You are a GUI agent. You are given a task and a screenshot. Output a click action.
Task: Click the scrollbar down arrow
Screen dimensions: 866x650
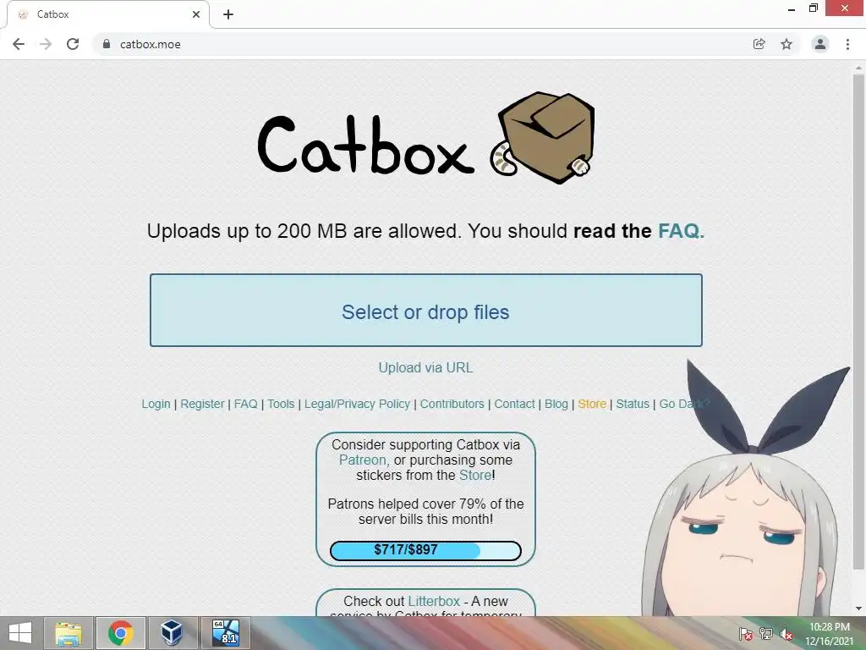[x=858, y=609]
